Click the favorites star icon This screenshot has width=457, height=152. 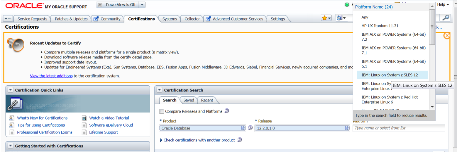click(x=324, y=18)
